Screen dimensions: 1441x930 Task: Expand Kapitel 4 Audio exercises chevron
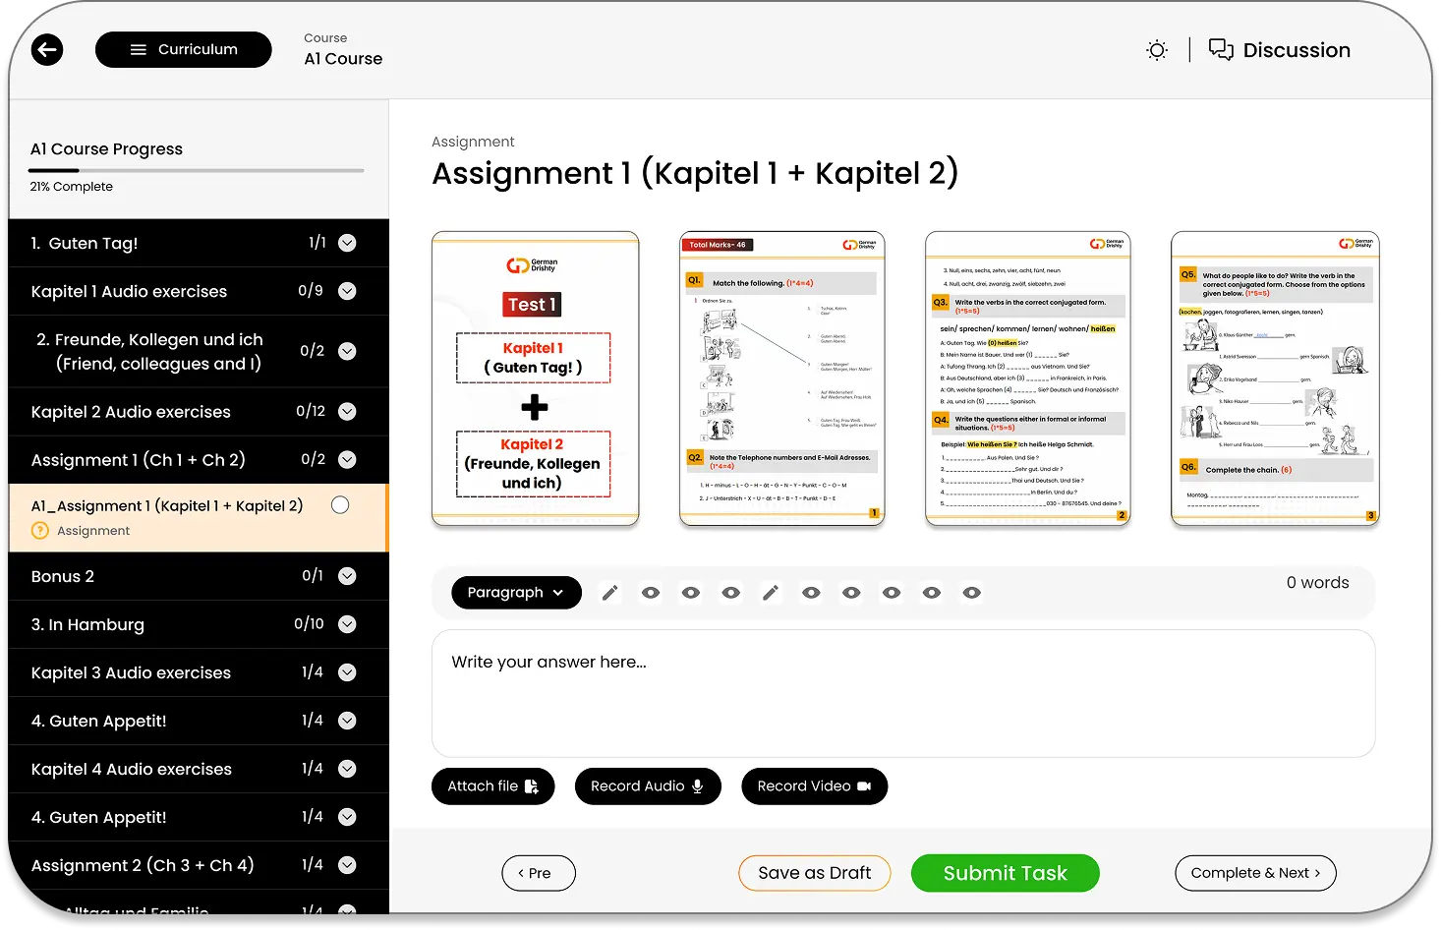coord(347,769)
